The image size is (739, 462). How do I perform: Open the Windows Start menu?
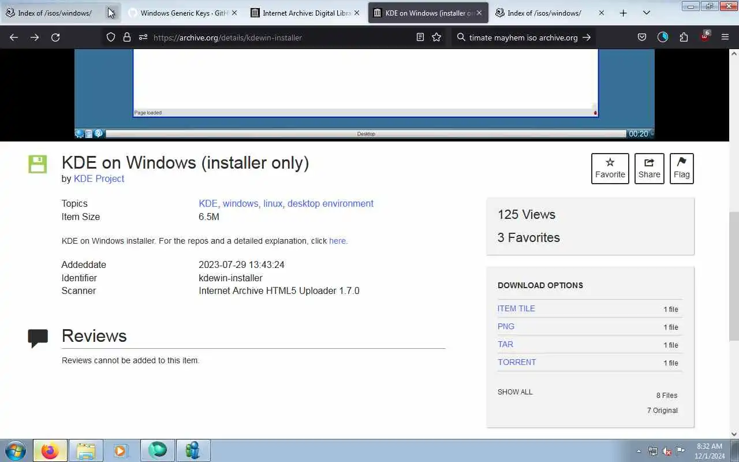pyautogui.click(x=16, y=450)
